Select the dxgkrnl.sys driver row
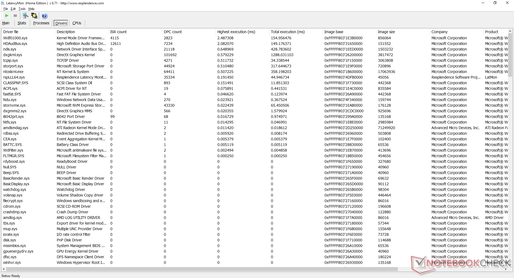This screenshot has width=514, height=278. (255, 55)
